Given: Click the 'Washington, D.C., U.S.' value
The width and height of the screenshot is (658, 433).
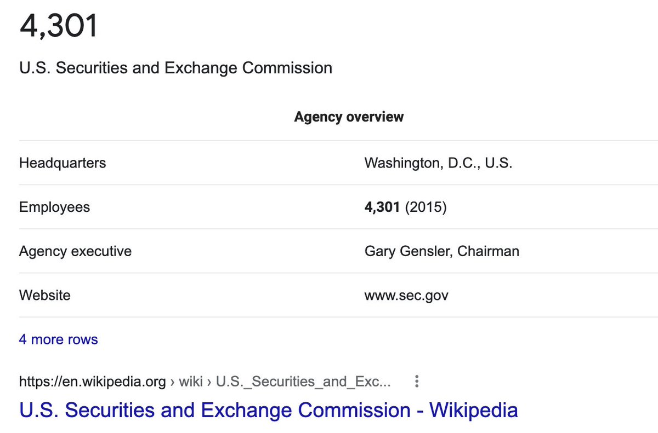Looking at the screenshot, I should pos(439,163).
